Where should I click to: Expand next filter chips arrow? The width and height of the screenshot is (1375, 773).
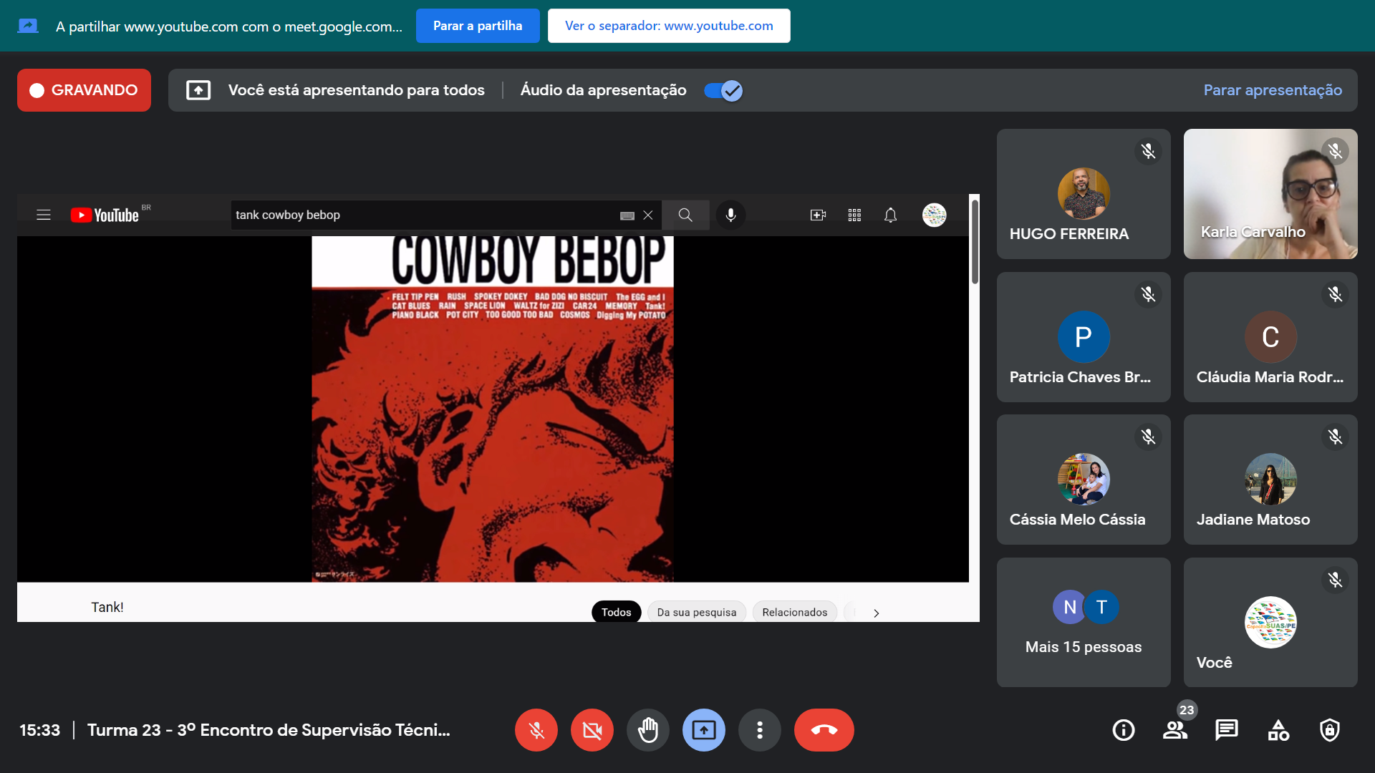[876, 613]
